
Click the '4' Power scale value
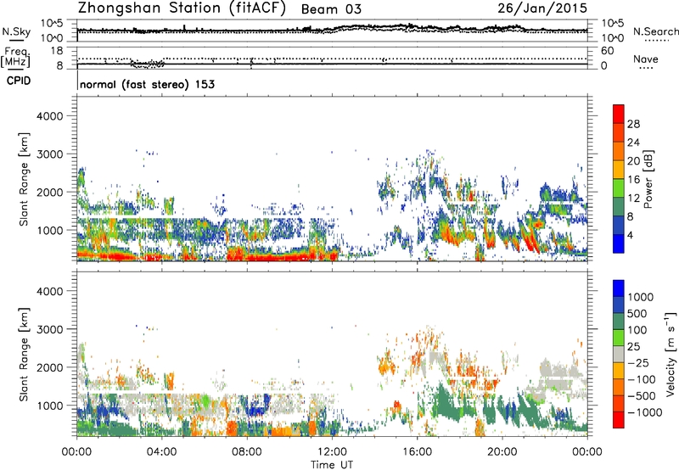pos(631,236)
